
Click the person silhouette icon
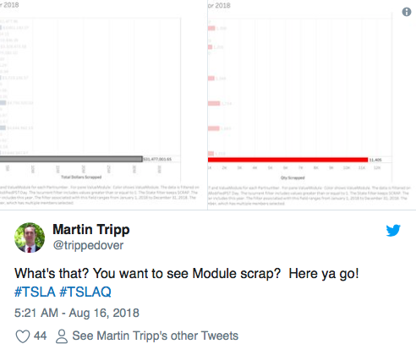pyautogui.click(x=62, y=336)
